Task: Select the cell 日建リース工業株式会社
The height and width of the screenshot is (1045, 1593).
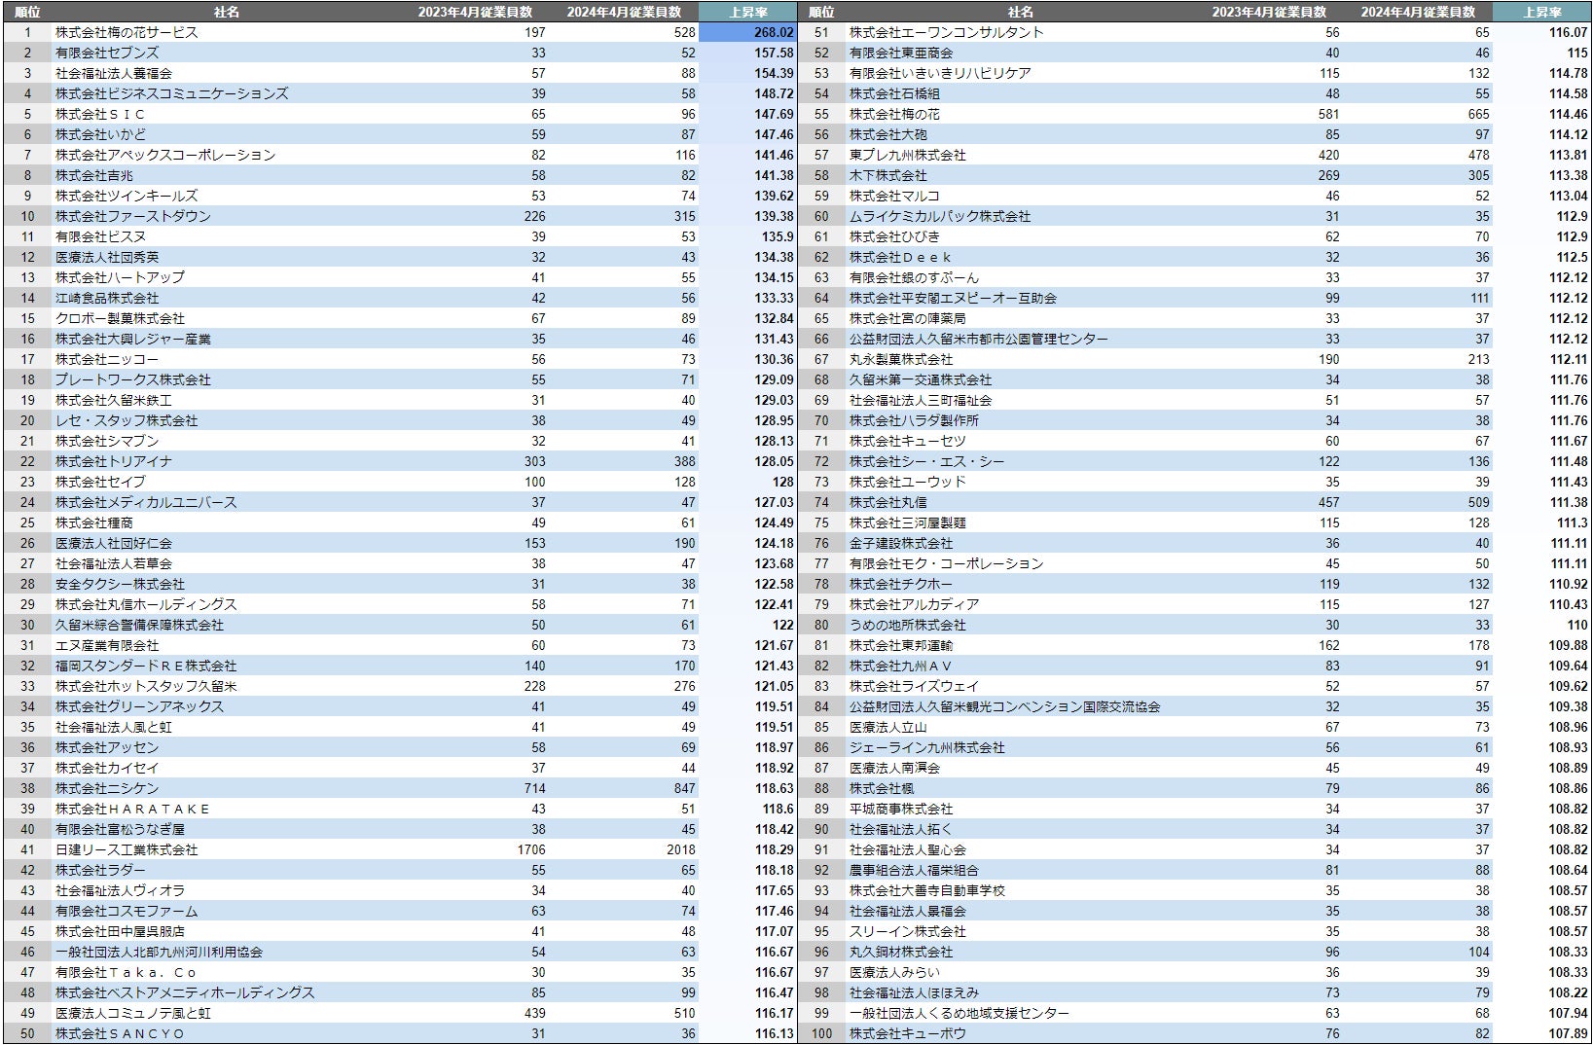Action: [x=127, y=849]
